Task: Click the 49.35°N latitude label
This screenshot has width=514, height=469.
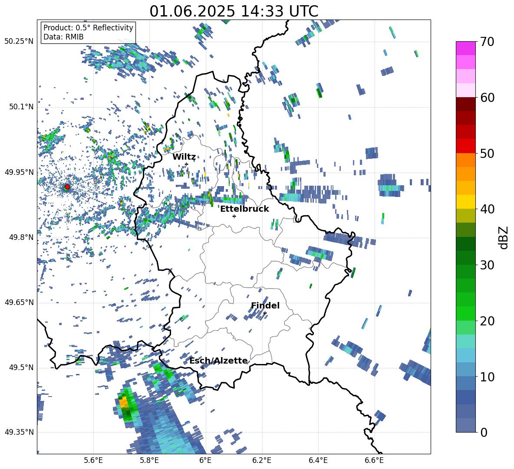Action: click(x=19, y=432)
